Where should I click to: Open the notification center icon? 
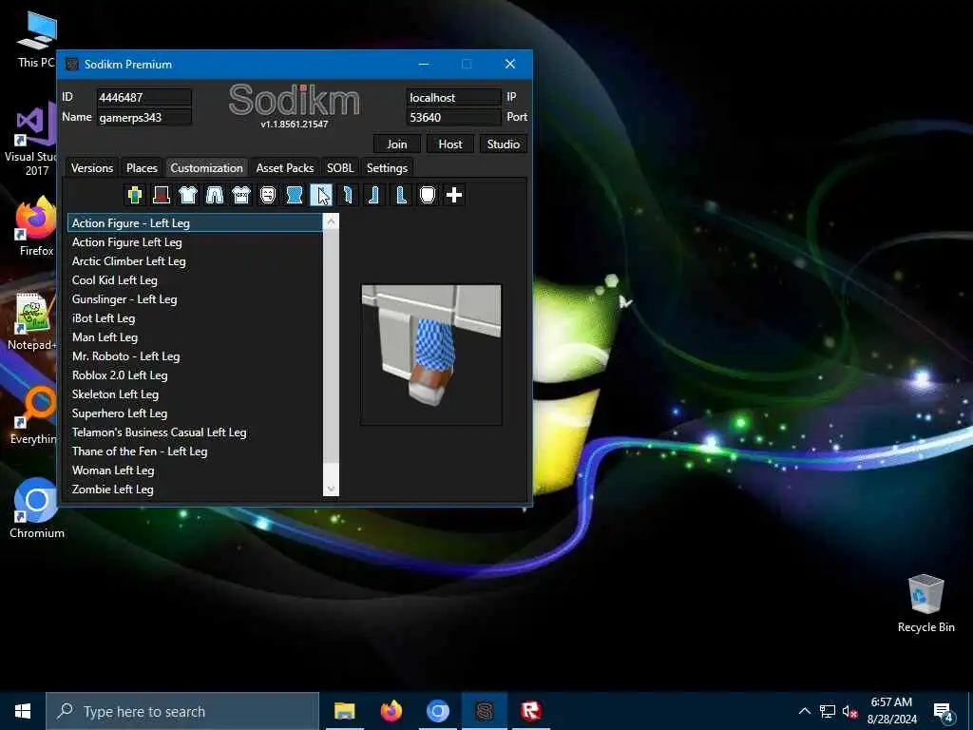(944, 711)
